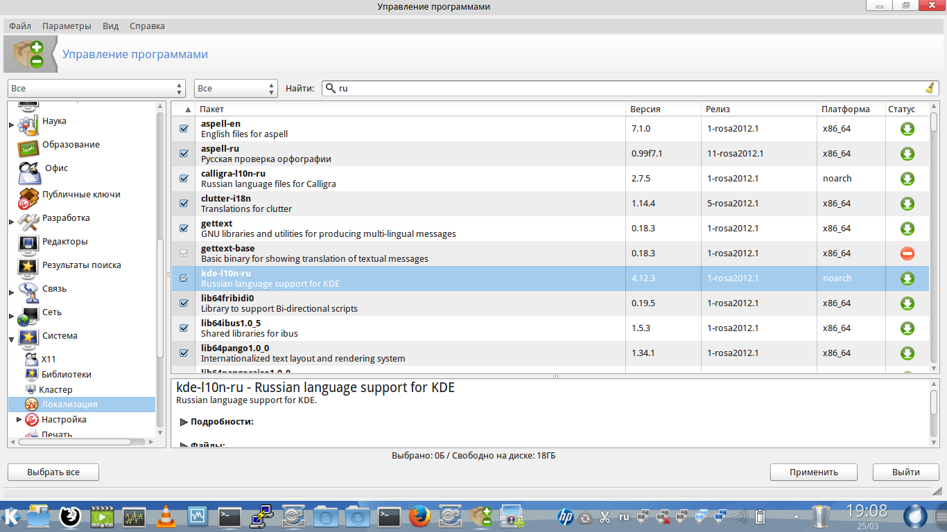Open the Файл menu

coord(20,26)
